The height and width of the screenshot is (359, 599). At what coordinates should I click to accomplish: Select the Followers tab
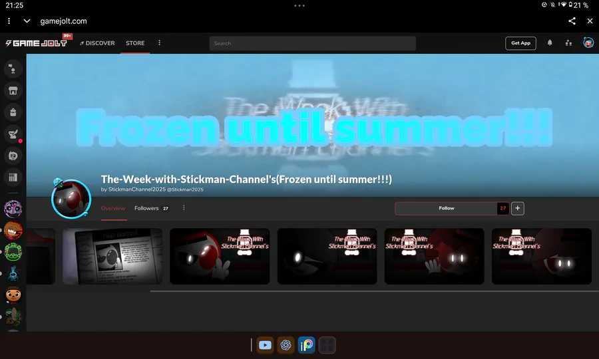coord(151,208)
